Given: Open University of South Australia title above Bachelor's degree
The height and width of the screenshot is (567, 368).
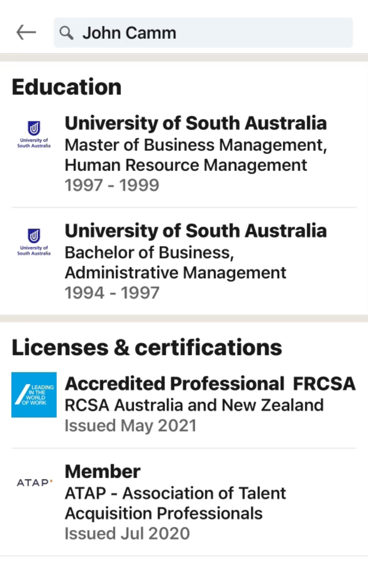Looking at the screenshot, I should point(195,231).
